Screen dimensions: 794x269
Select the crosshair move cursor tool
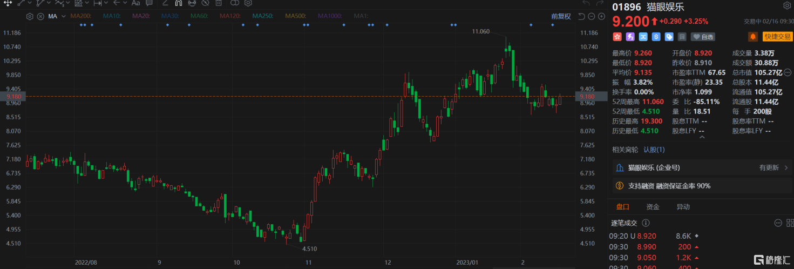(x=8, y=3)
